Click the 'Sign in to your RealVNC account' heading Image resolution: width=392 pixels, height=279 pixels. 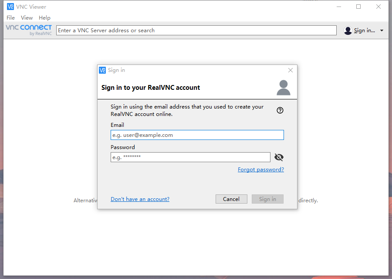click(x=151, y=88)
